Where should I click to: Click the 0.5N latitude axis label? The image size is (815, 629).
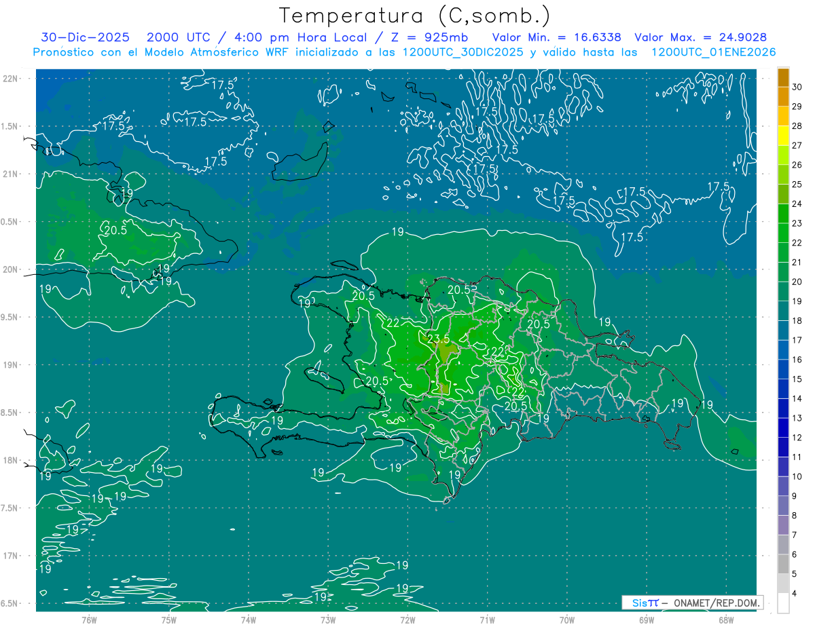tap(10, 222)
